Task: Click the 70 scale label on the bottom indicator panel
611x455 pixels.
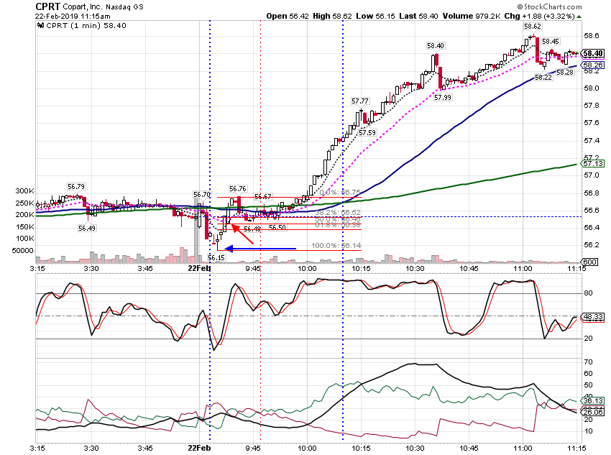Action: (588, 362)
